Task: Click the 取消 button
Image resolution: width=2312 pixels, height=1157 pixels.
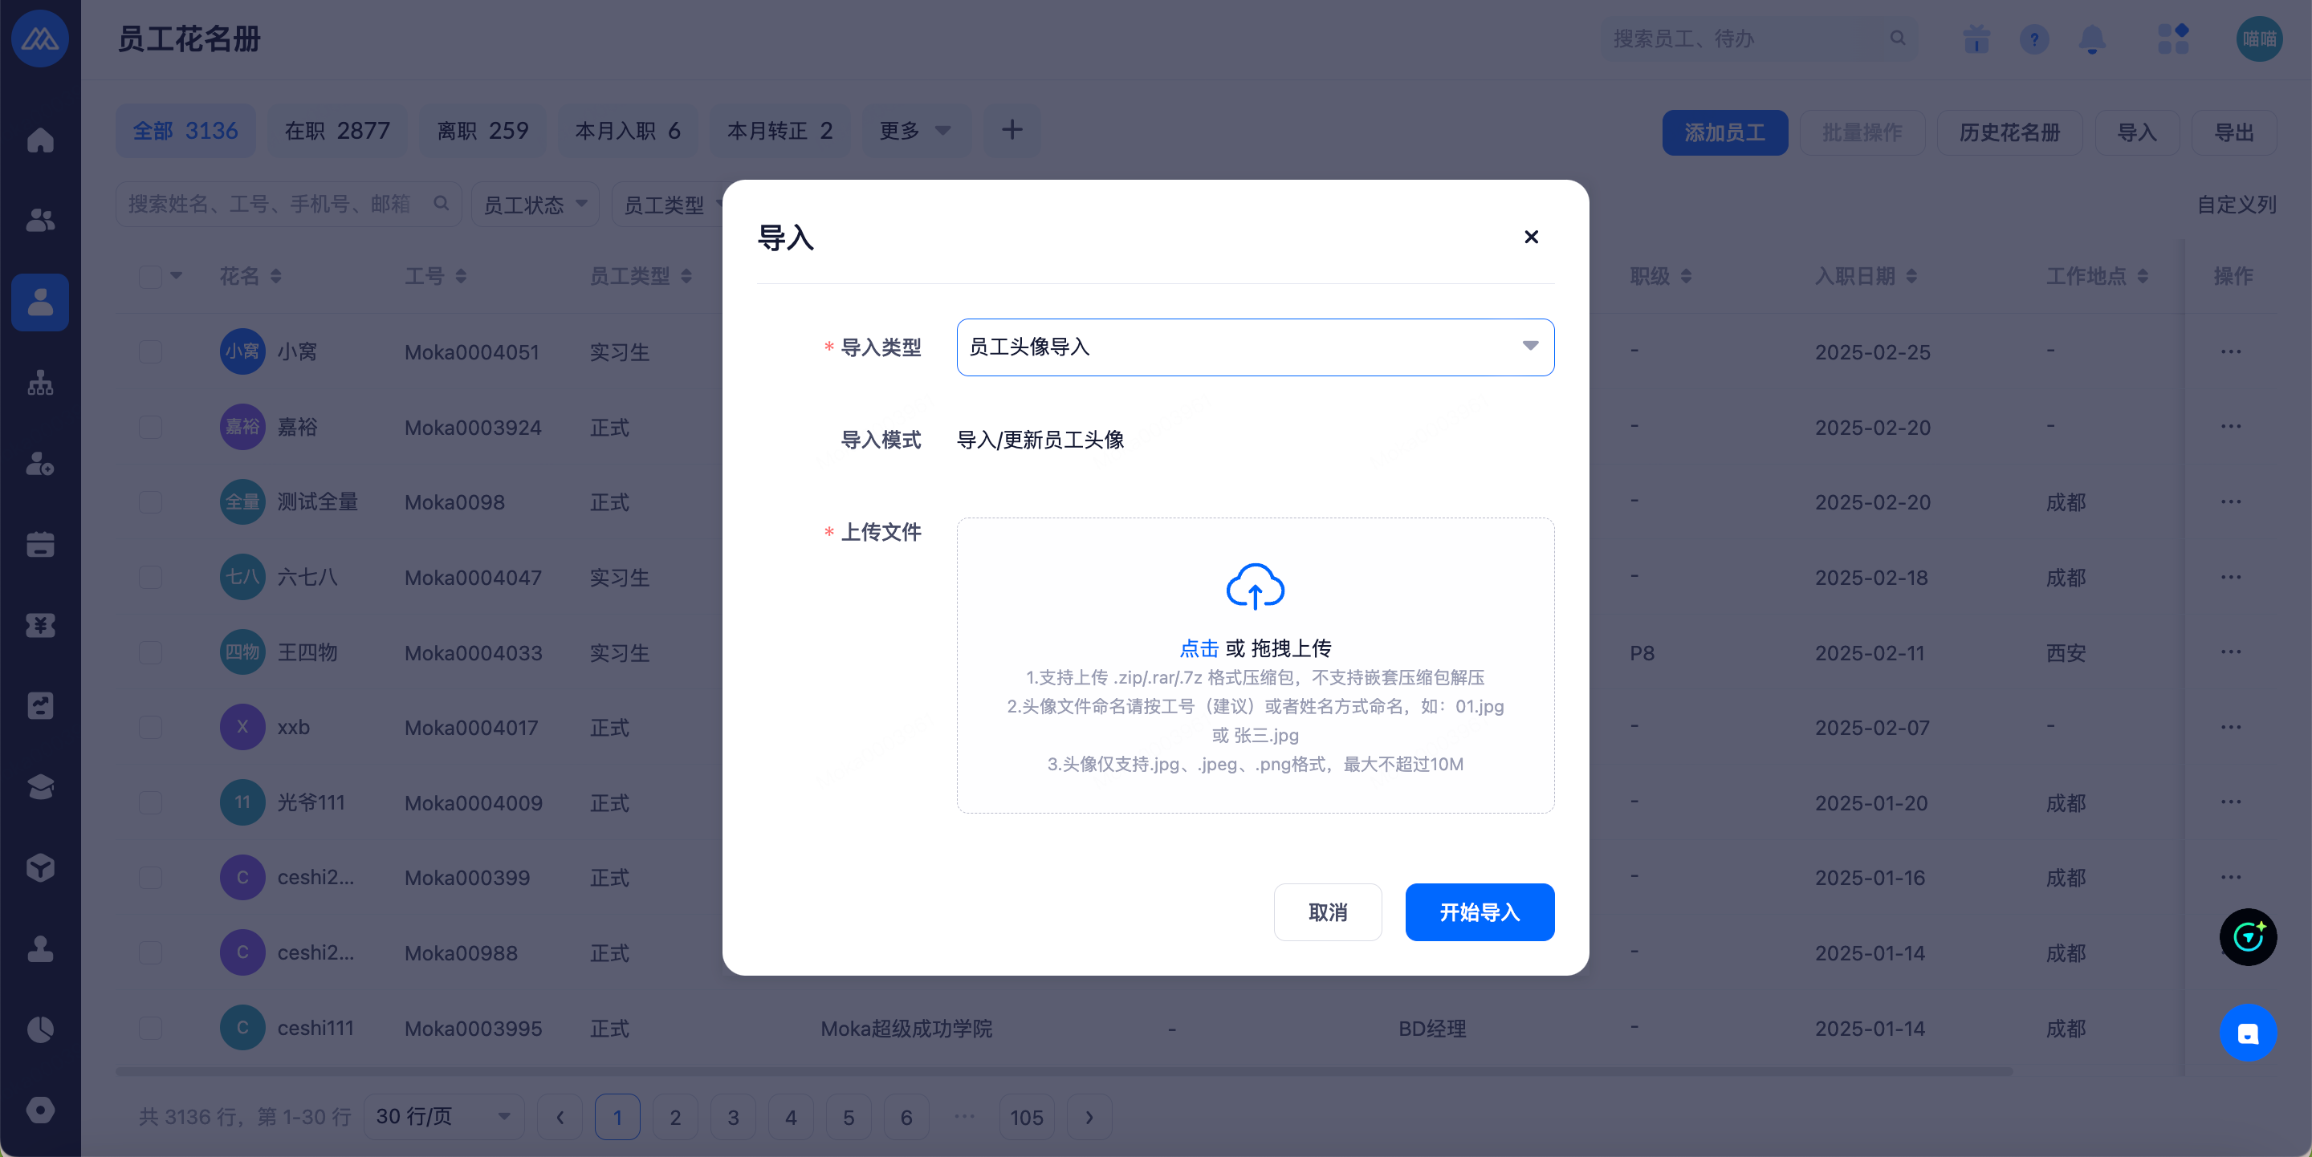Action: click(1328, 912)
